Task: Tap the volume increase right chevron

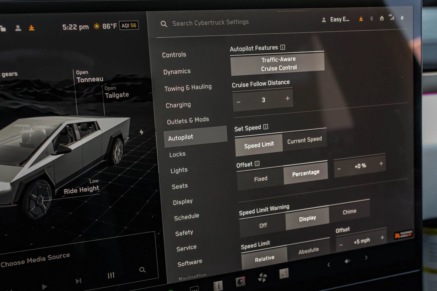Action: coord(366,257)
